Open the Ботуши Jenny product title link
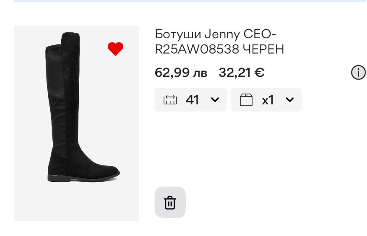Screen dimensions: 367x236 [x=215, y=42]
